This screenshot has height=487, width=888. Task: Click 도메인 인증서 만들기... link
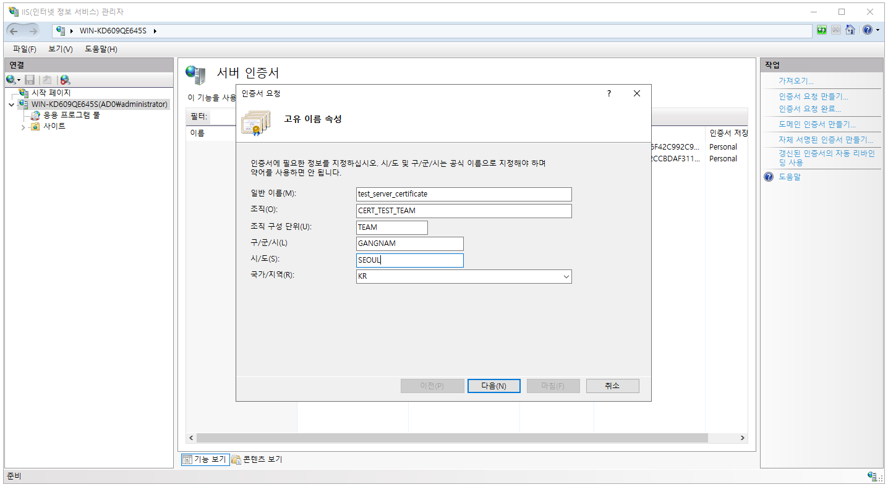[817, 124]
